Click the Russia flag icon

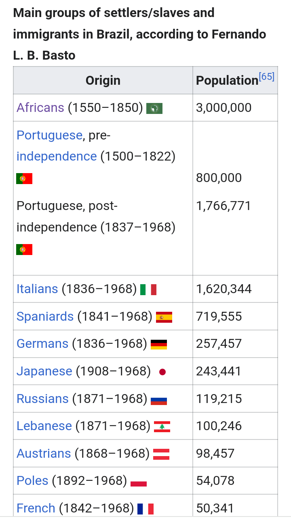point(159,399)
